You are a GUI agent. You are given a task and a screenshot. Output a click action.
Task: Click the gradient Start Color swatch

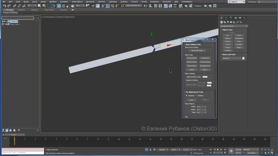[209, 83]
